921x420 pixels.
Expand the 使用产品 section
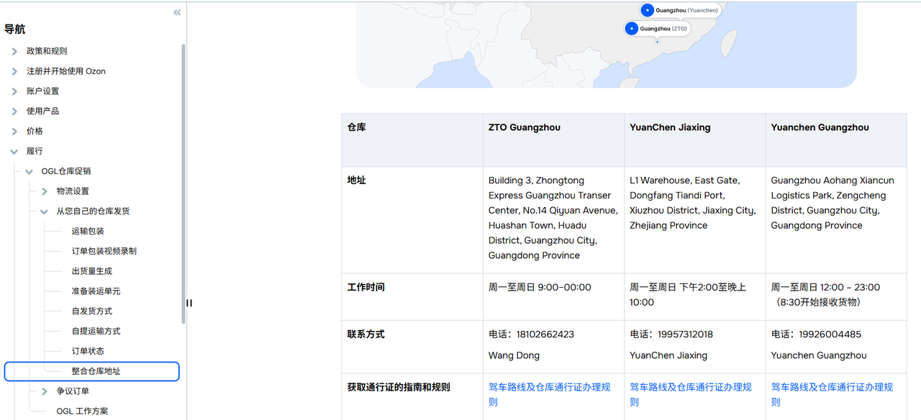pos(14,111)
